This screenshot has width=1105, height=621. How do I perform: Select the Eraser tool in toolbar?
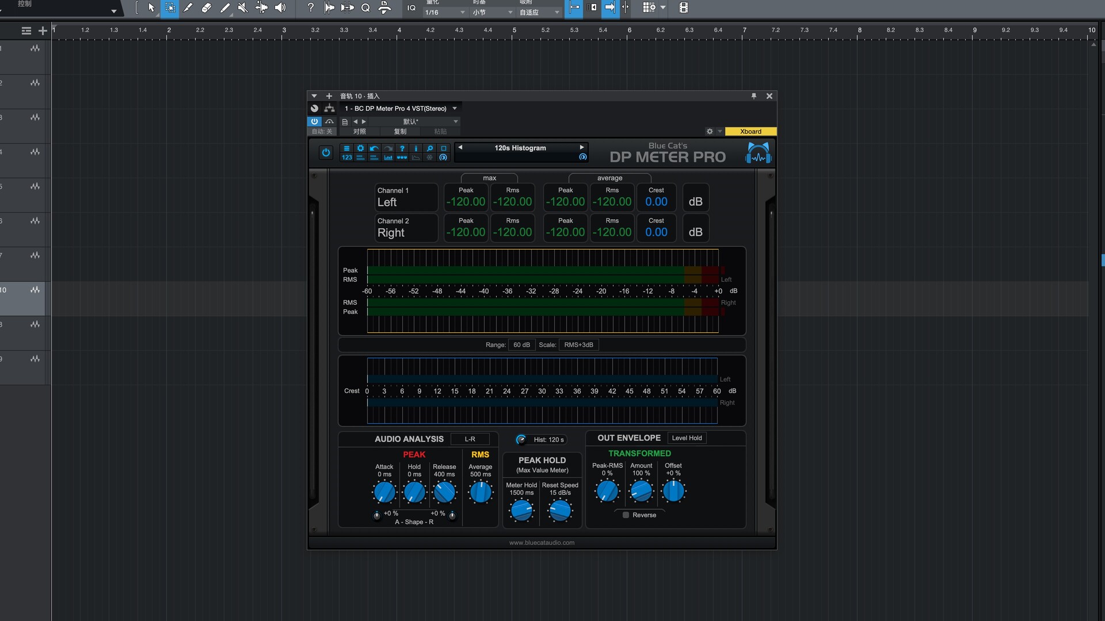tap(206, 7)
